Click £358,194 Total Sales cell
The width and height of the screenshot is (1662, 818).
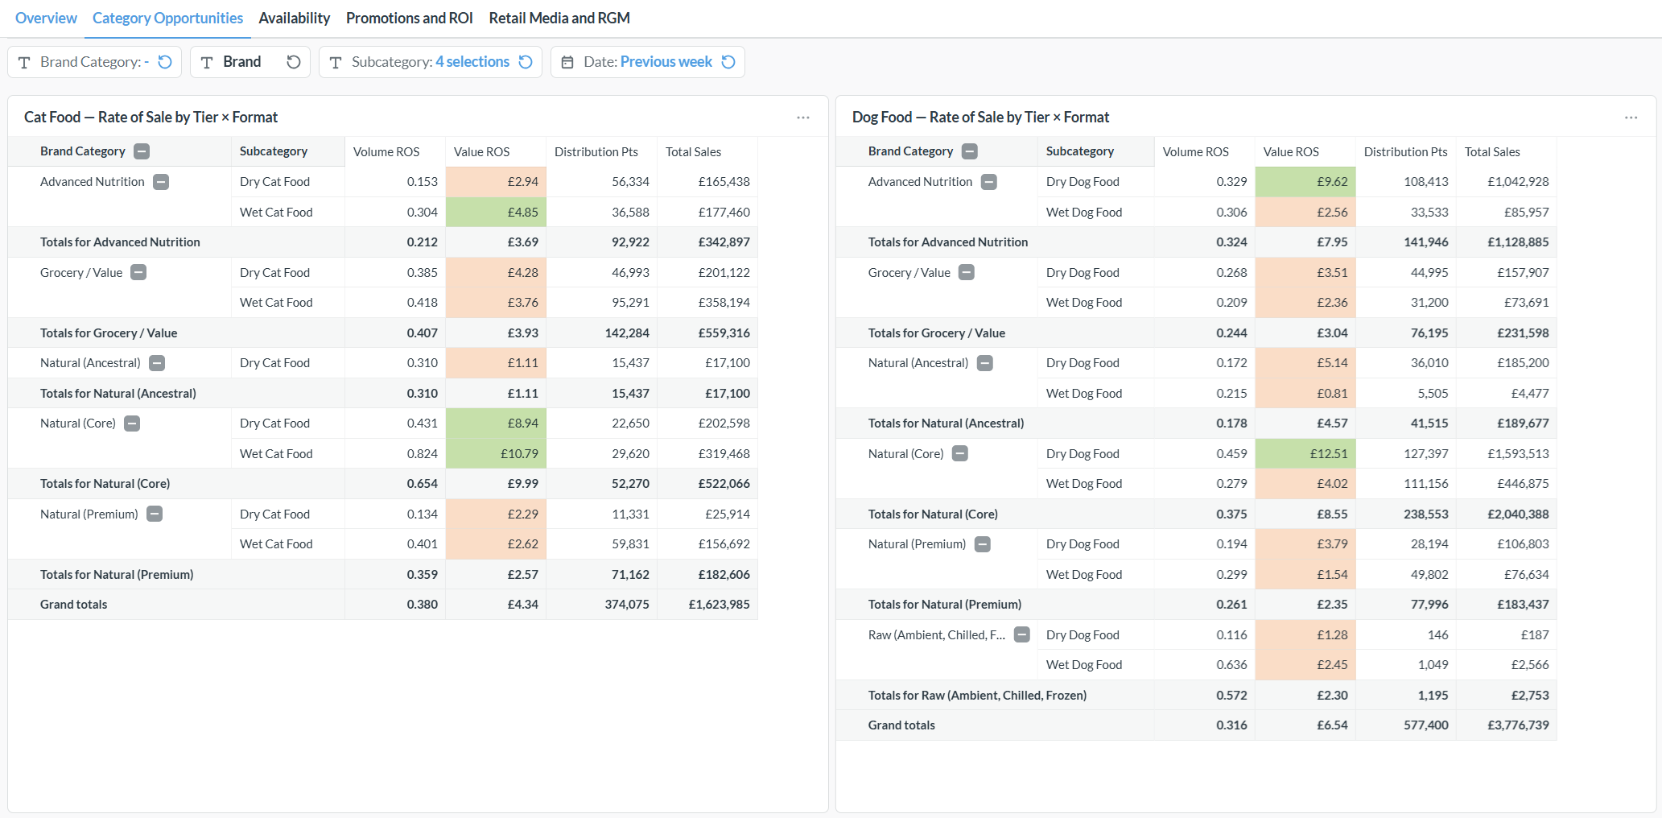pyautogui.click(x=707, y=303)
